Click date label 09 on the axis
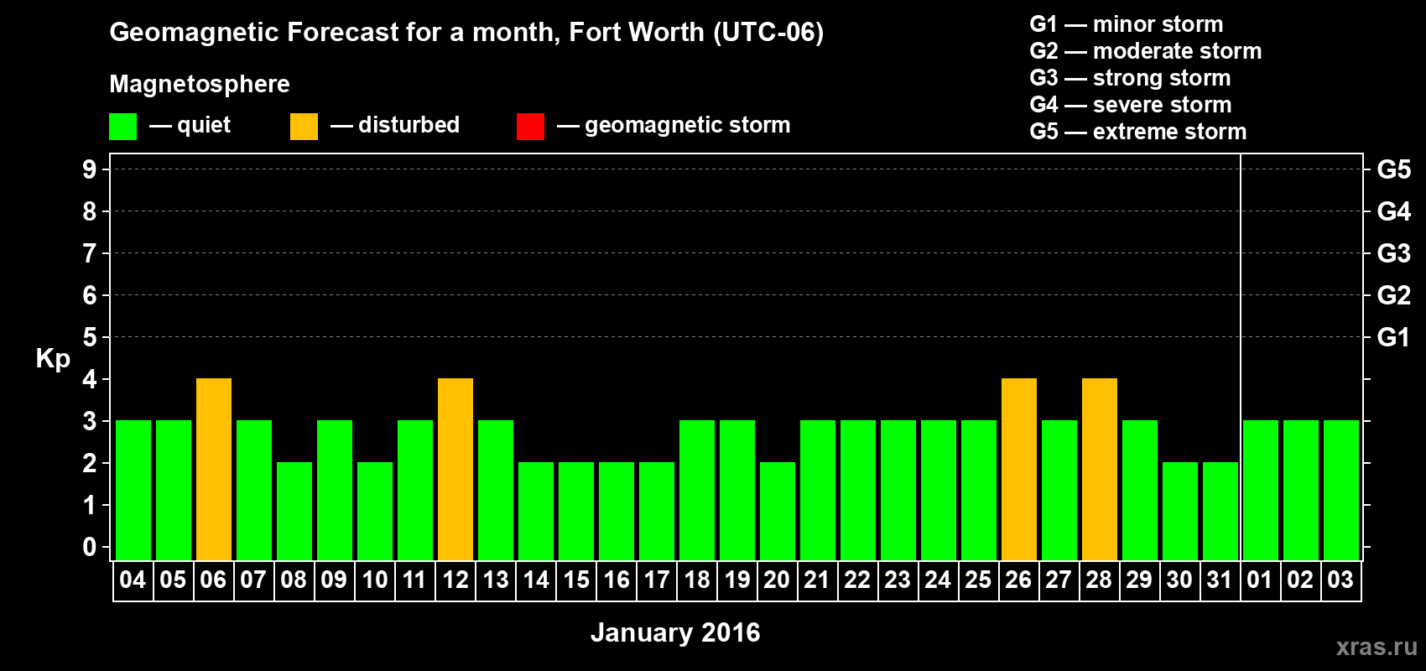The height and width of the screenshot is (671, 1426). [x=334, y=580]
